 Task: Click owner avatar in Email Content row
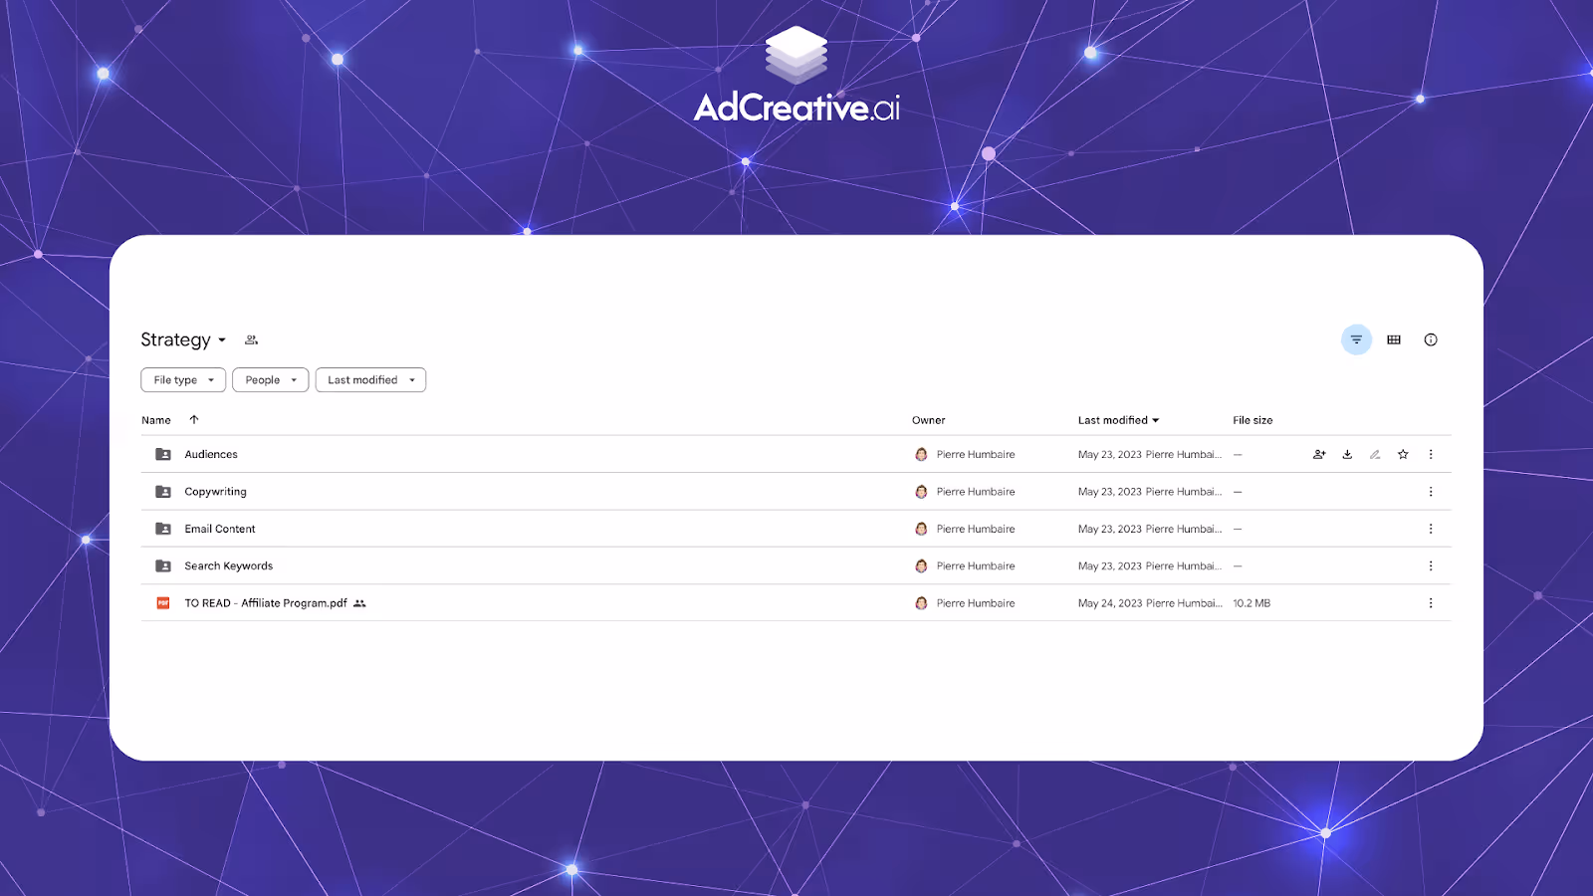[921, 529]
